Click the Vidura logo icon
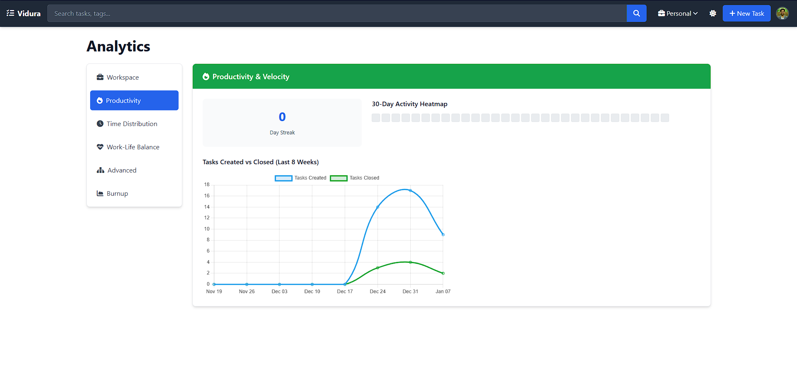 click(10, 13)
